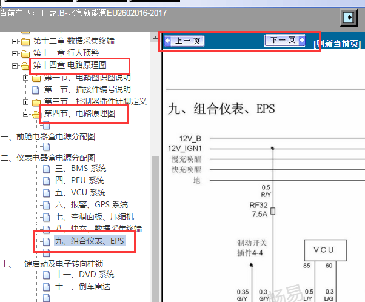Select 九、组合仪表、EPS page
The height and width of the screenshot is (302, 365).
90,241
